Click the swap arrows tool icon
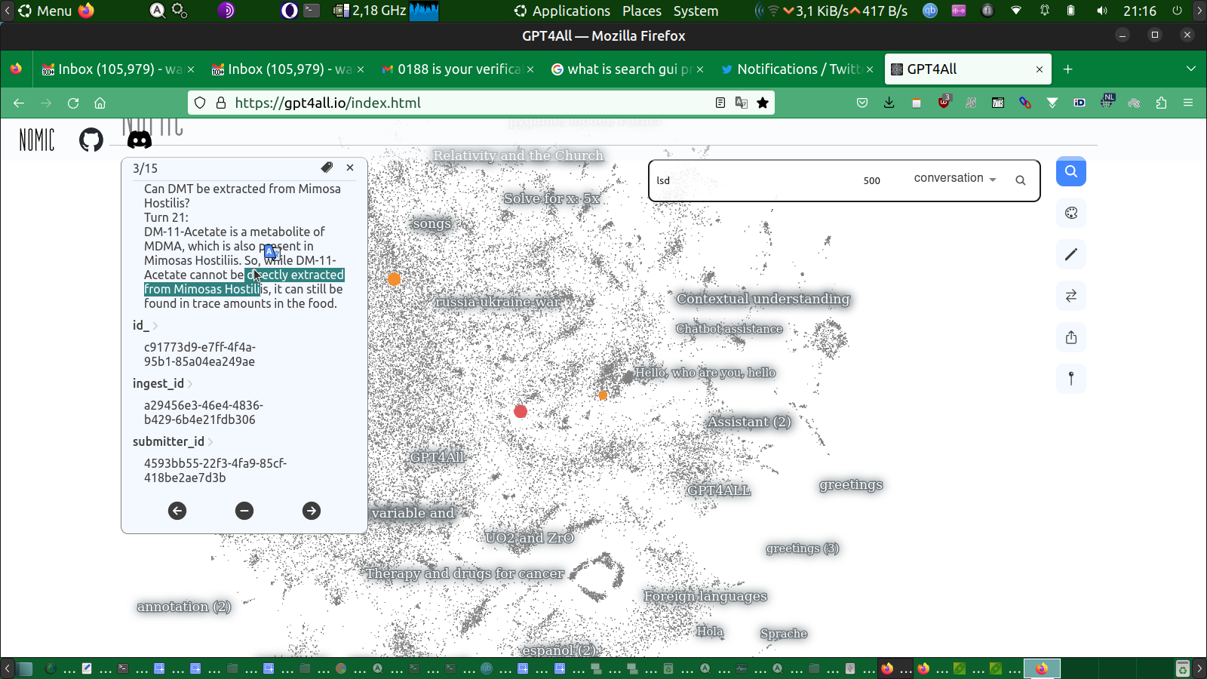Viewport: 1207px width, 679px height. click(1070, 296)
